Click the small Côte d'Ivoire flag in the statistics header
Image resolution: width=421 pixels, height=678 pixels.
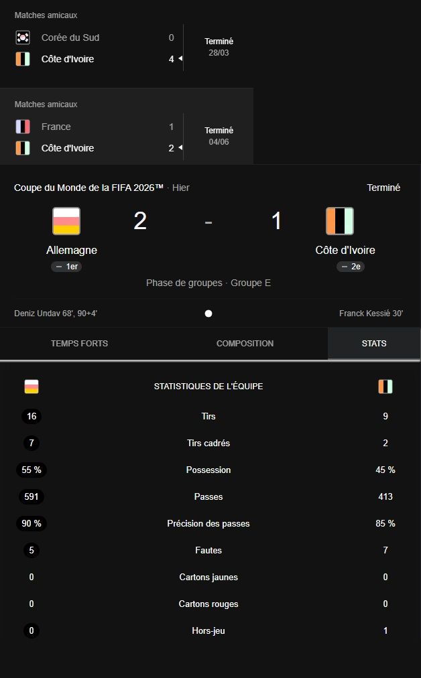pos(385,387)
